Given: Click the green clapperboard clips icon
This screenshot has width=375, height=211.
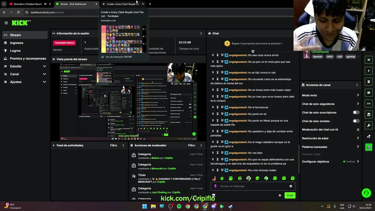Looking at the screenshot, I should tap(369, 147).
